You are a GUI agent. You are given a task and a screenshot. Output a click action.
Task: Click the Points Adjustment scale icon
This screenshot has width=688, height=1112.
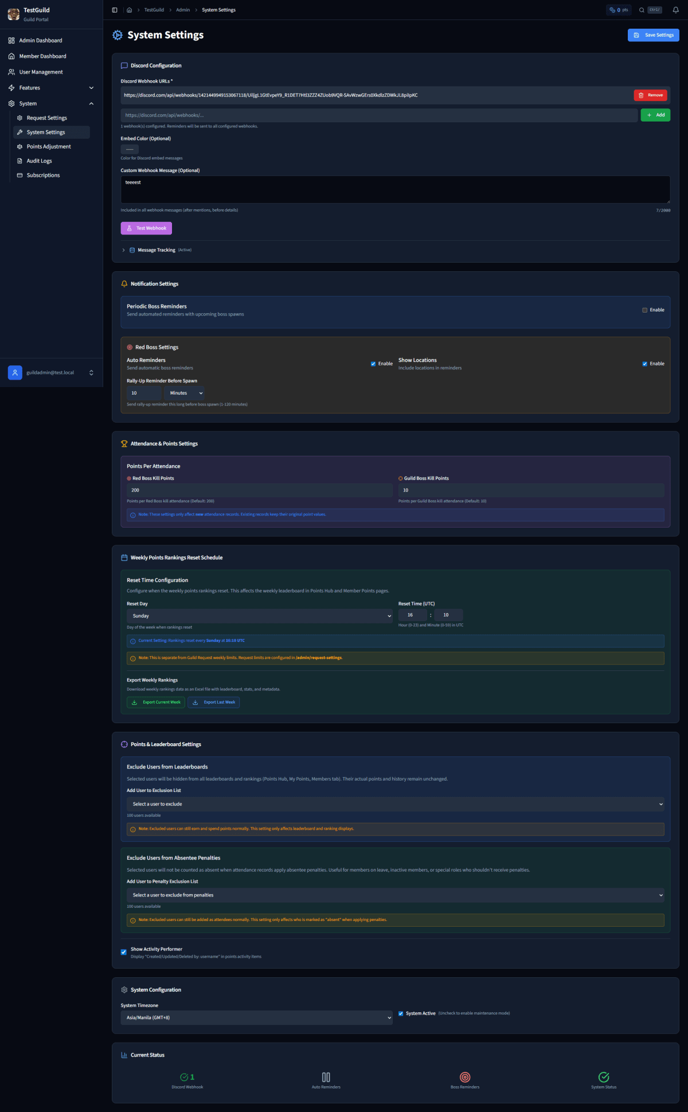click(x=20, y=147)
